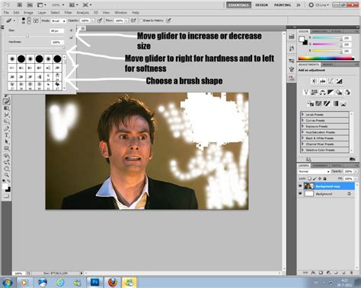Add a Curves adjustment

331,81
